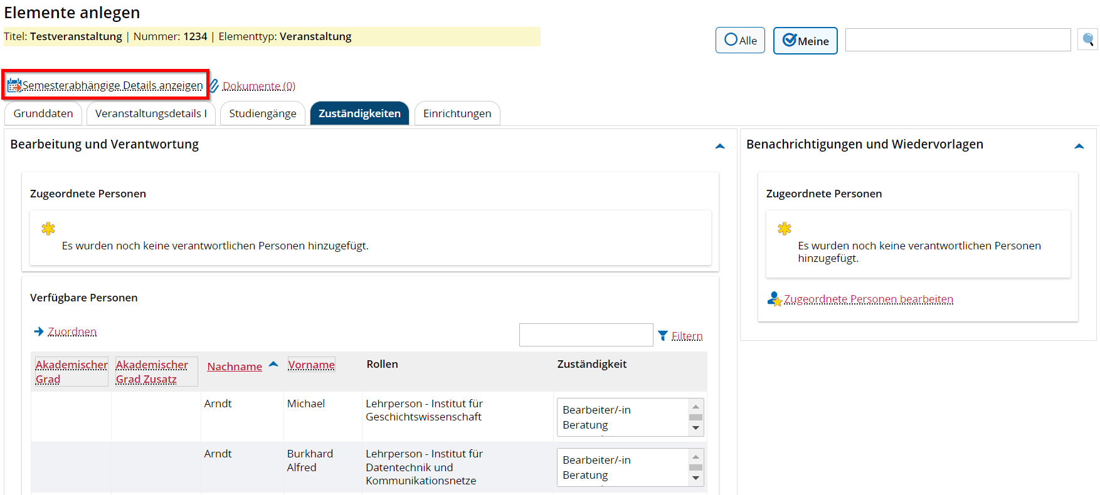Viewport: 1100px width, 495px height.
Task: Click the paperclip Dokumente icon
Action: click(x=214, y=86)
